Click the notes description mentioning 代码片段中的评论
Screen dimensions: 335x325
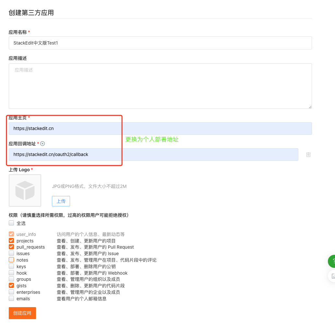107,260
